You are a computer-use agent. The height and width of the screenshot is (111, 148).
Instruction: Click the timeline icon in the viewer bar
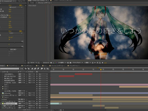coord(97,63)
